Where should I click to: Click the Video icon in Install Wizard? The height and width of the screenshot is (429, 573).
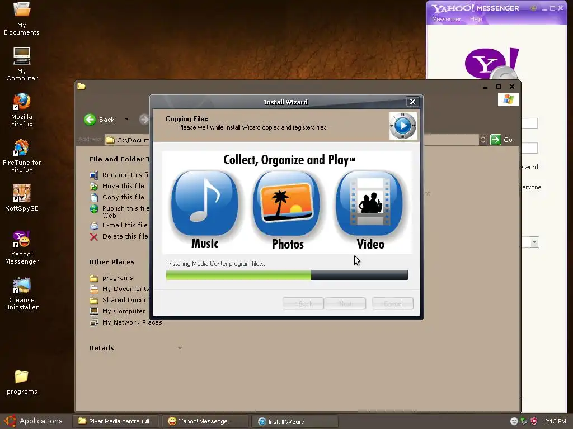pos(370,203)
